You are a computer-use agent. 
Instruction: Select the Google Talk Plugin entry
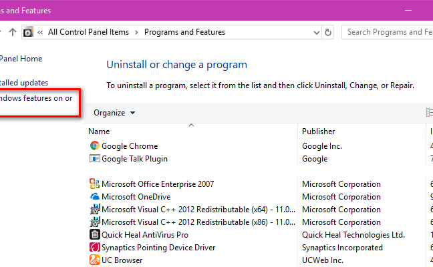pyautogui.click(x=134, y=159)
